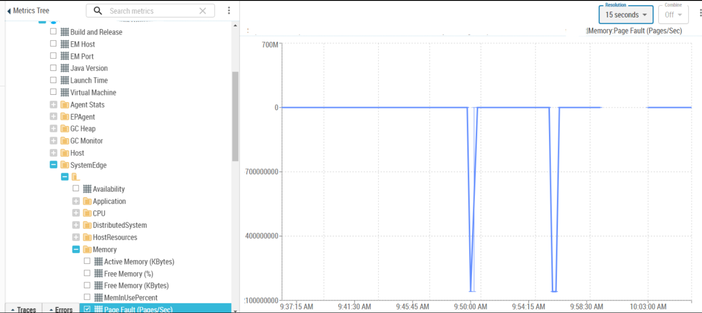Click the DistributedSystem folder icon
702x313 pixels.
(87, 225)
